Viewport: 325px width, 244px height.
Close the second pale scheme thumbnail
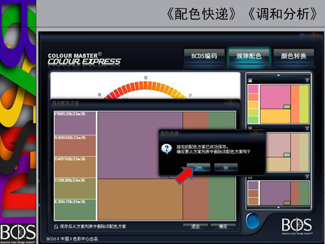point(307,129)
